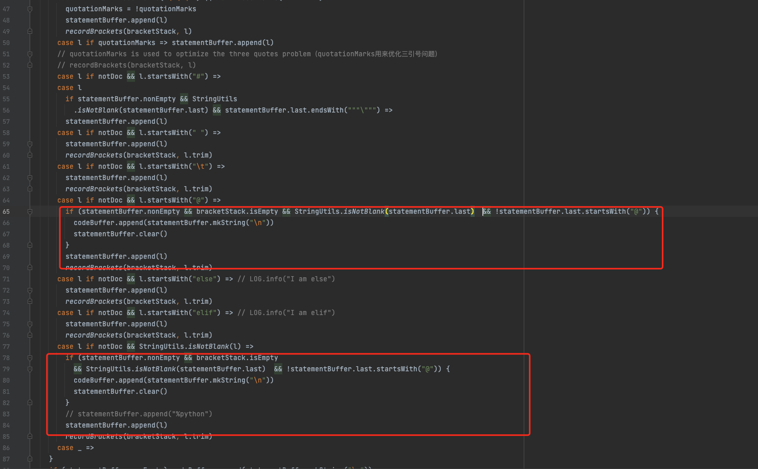Screen dimensions: 758x469
Task: Place cursor on '!quotationMarks' in line 47
Action: (166, 9)
